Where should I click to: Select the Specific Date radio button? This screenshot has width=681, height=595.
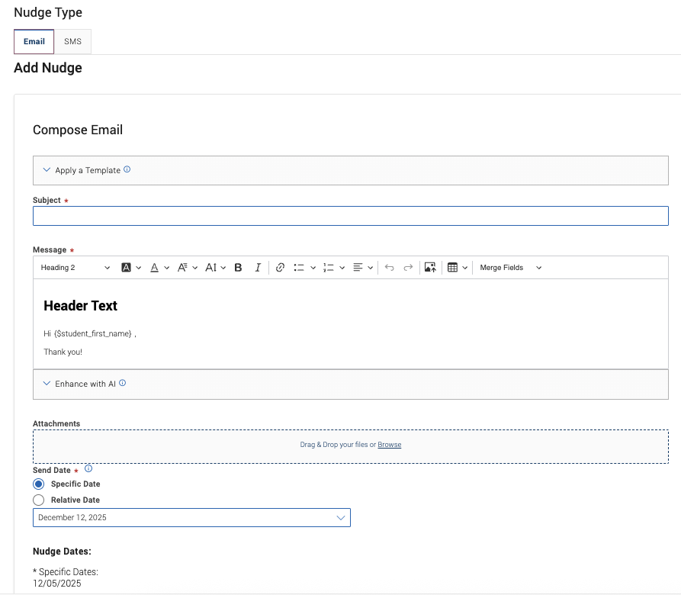[39, 484]
